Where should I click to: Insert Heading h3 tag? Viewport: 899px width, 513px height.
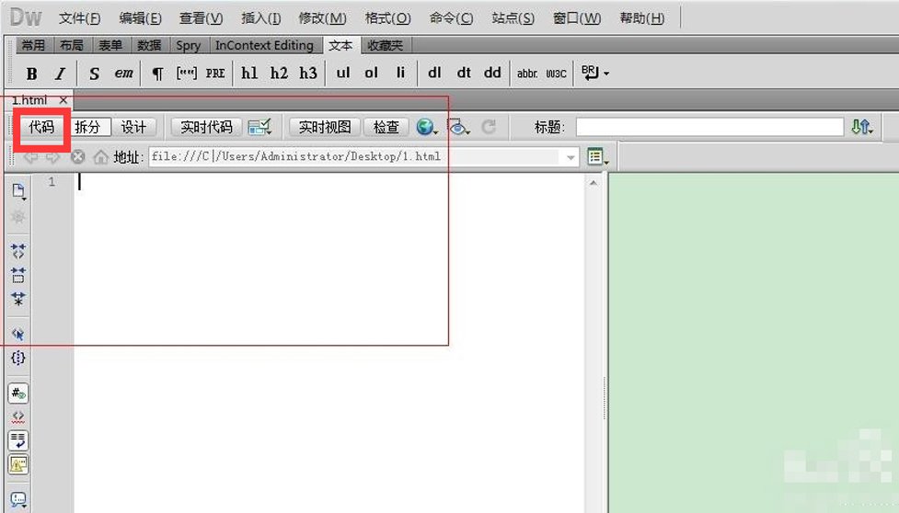pyautogui.click(x=308, y=74)
